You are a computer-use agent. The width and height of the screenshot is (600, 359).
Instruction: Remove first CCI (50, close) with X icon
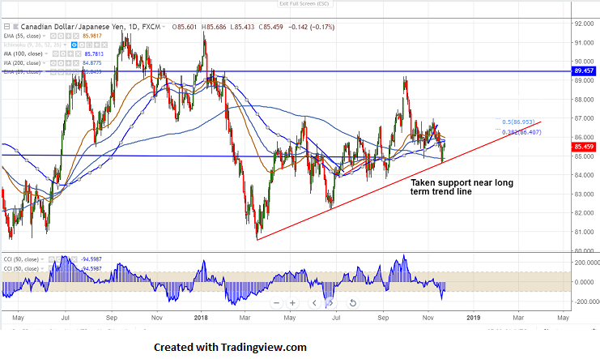tap(74, 259)
